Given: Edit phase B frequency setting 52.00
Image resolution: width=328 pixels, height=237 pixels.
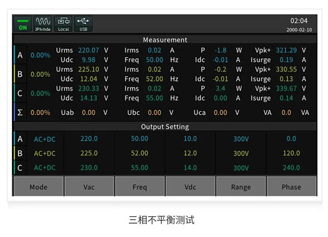Looking at the screenshot, I should [x=140, y=153].
